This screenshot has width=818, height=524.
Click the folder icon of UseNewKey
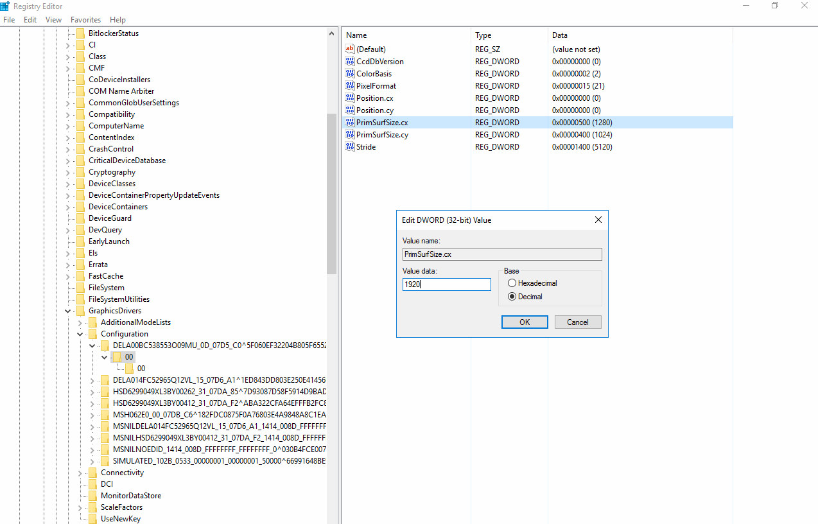click(x=92, y=519)
